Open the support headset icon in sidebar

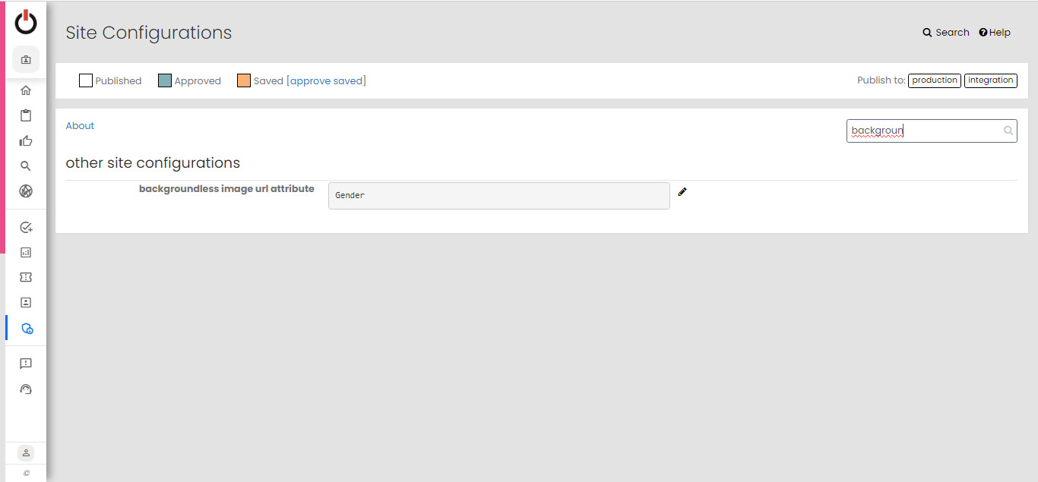coord(26,389)
